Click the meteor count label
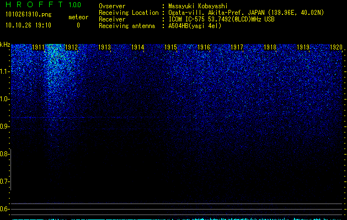 [x=78, y=17]
